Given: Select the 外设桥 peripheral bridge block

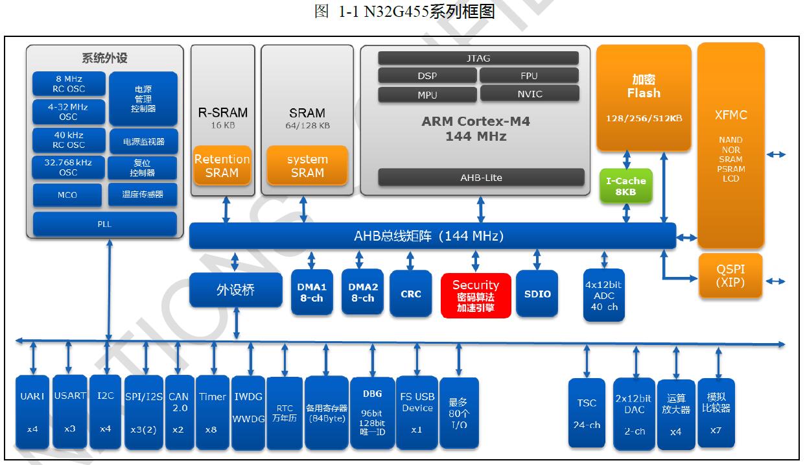Looking at the screenshot, I should (x=236, y=290).
